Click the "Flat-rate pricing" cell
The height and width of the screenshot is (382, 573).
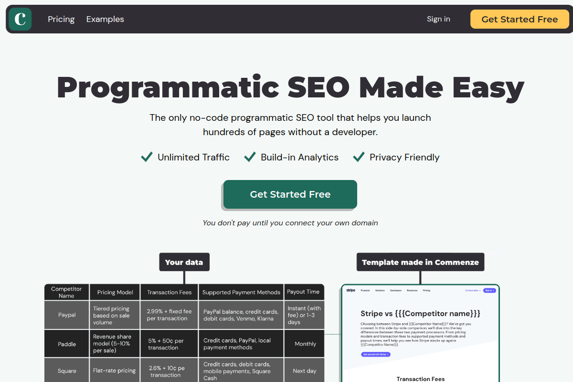coord(115,371)
